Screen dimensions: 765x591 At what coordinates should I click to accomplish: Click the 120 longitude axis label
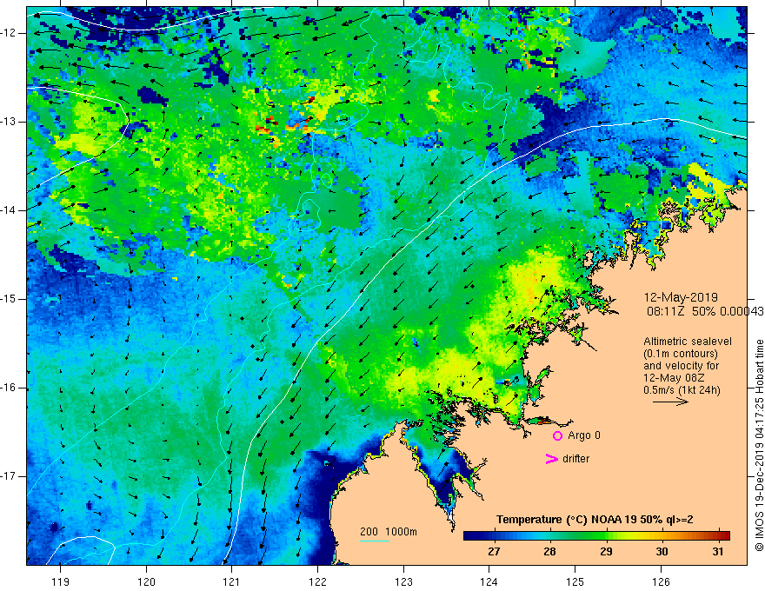(146, 581)
